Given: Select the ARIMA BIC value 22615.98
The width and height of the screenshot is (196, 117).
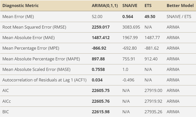Looking at the screenshot, I should 101,112.
